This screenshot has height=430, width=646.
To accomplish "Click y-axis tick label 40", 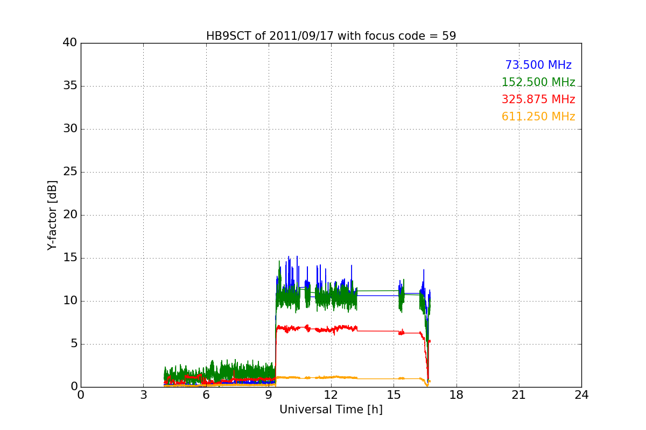I will 70,43.
